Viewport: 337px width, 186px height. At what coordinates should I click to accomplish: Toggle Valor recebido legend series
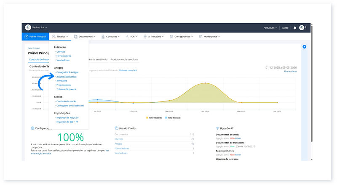coord(154,118)
